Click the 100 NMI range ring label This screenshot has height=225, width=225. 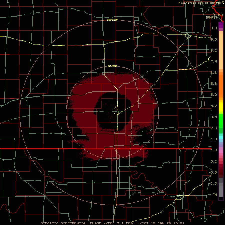click(x=112, y=20)
